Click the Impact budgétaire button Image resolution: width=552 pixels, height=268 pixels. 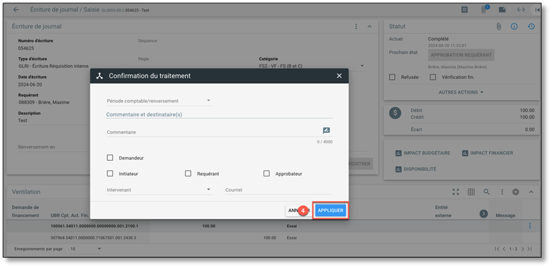pyautogui.click(x=422, y=153)
